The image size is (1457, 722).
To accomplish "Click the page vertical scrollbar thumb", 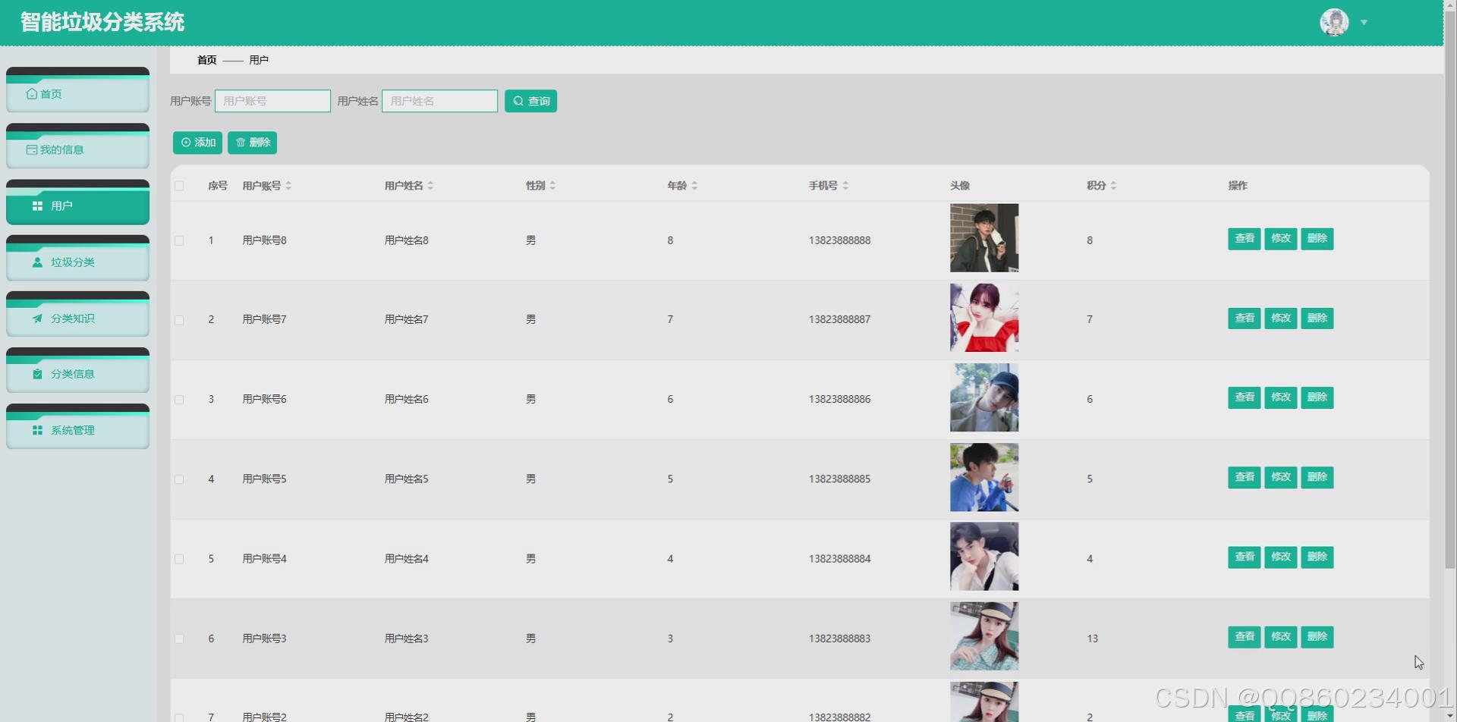I will click(x=1450, y=290).
